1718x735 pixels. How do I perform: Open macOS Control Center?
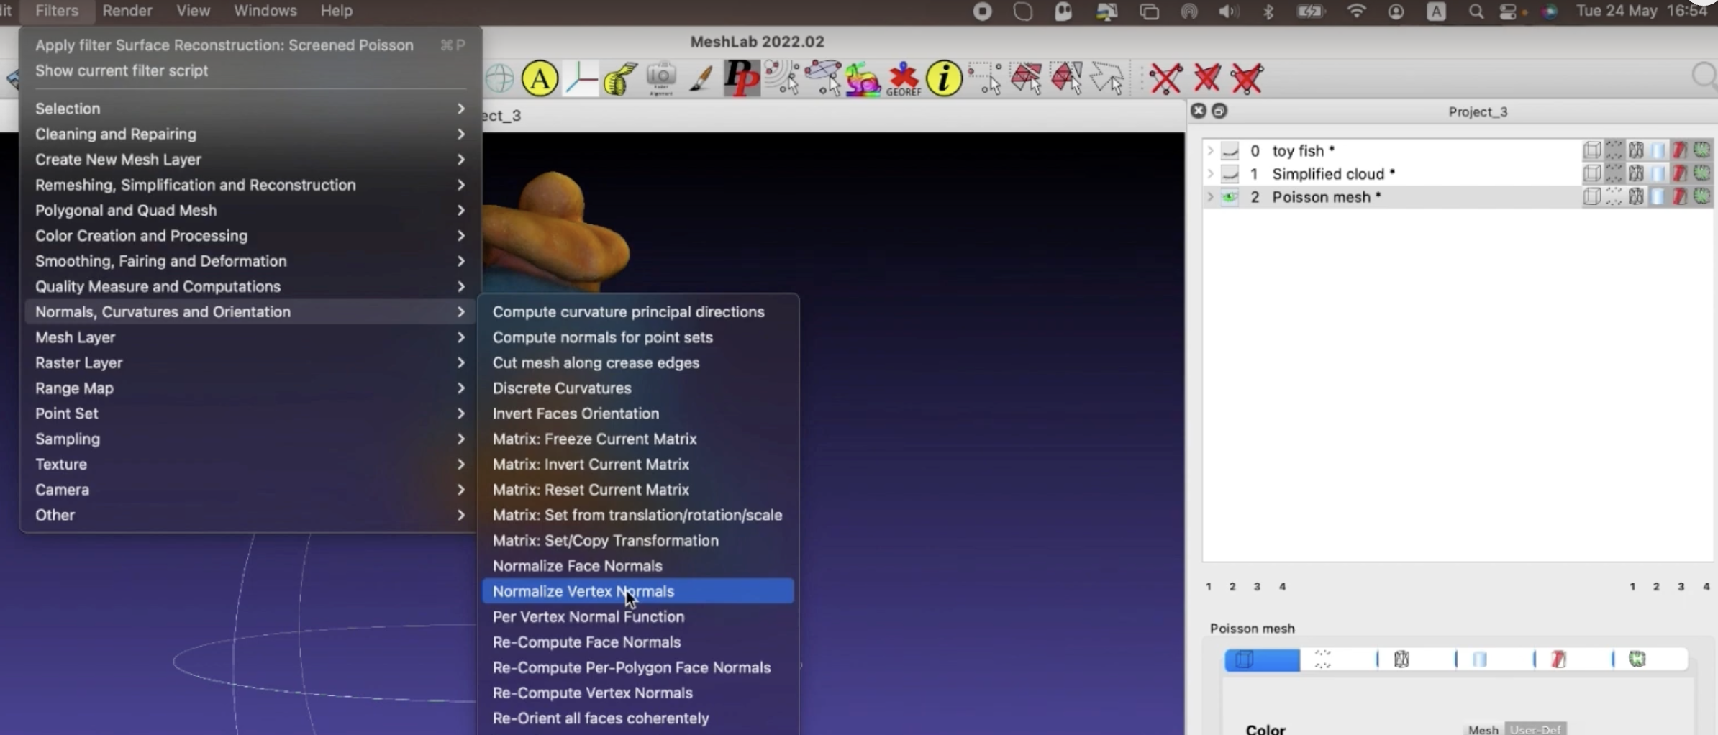1508,12
